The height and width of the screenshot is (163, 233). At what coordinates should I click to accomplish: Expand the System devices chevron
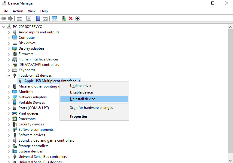pos(9,152)
